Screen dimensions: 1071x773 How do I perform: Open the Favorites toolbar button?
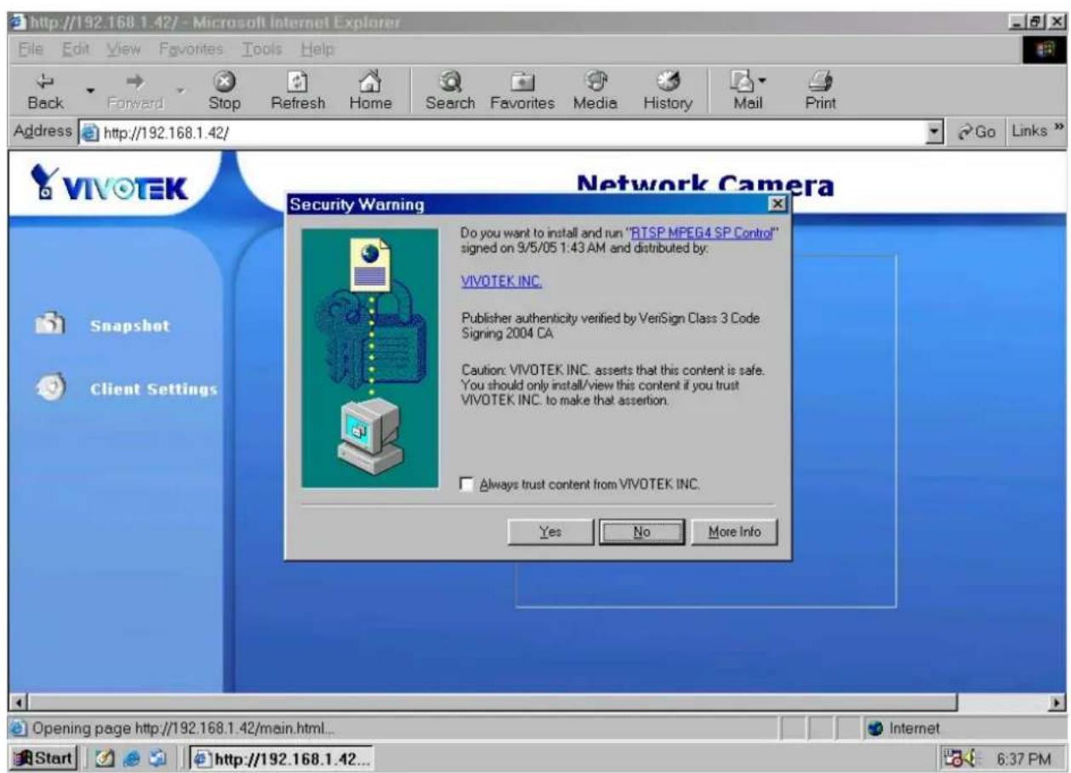pyautogui.click(x=521, y=92)
